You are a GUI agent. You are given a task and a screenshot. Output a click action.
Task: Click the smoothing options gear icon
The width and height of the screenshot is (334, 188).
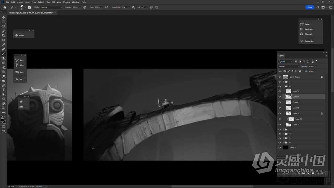coord(133,7)
